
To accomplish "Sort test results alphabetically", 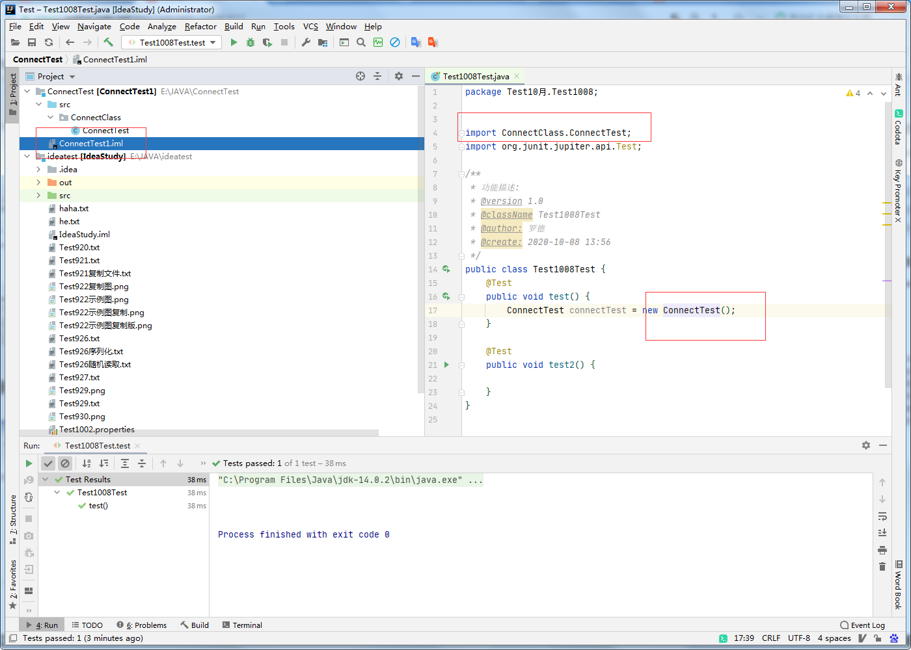I will pos(87,463).
